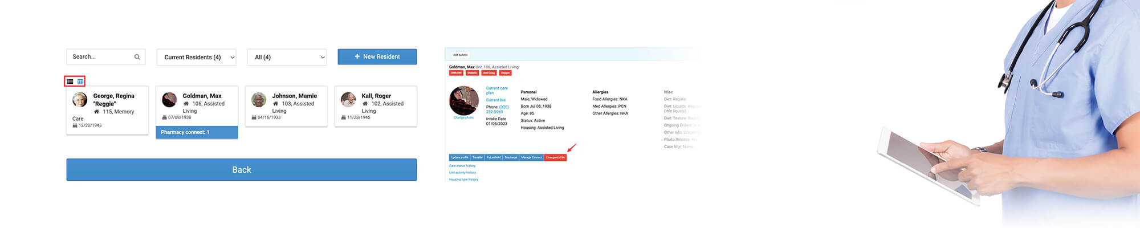Image resolution: width=1140 pixels, height=228 pixels.
Task: Select the Kall, Roger name
Action: click(376, 96)
